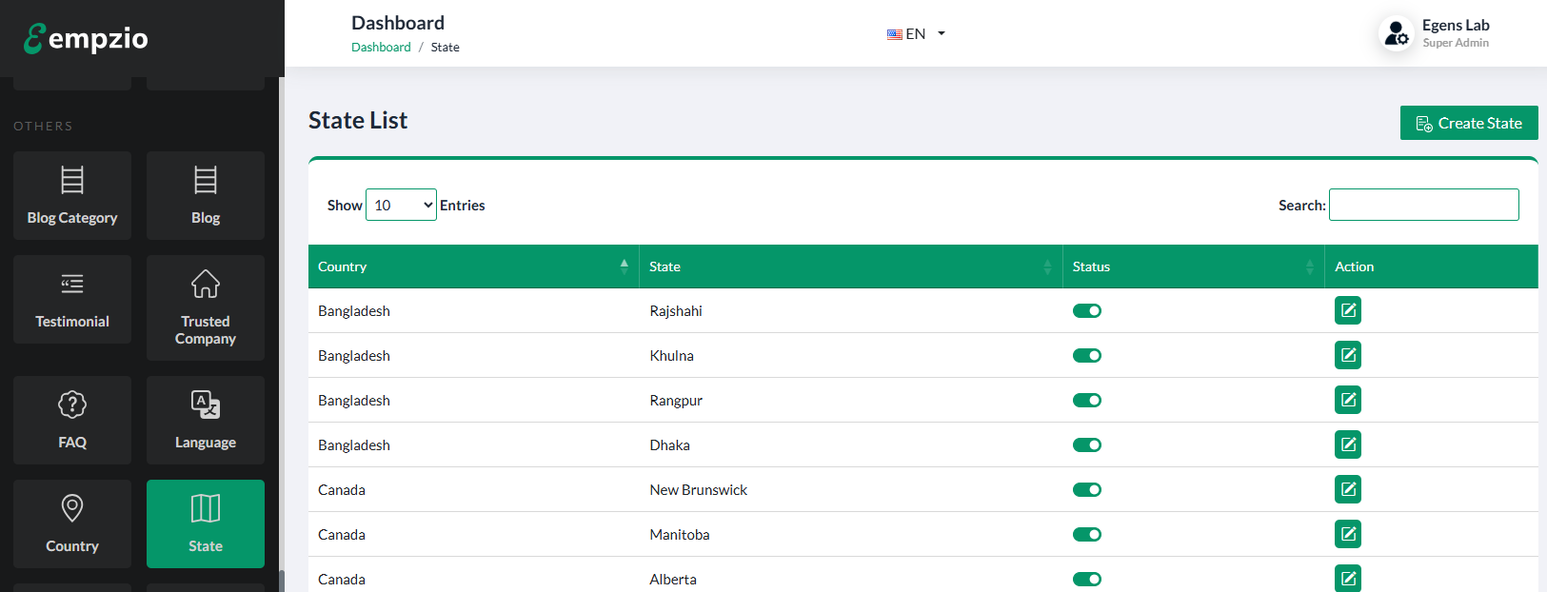The image size is (1547, 592).
Task: Open the Language sidebar tile
Action: coord(206,420)
